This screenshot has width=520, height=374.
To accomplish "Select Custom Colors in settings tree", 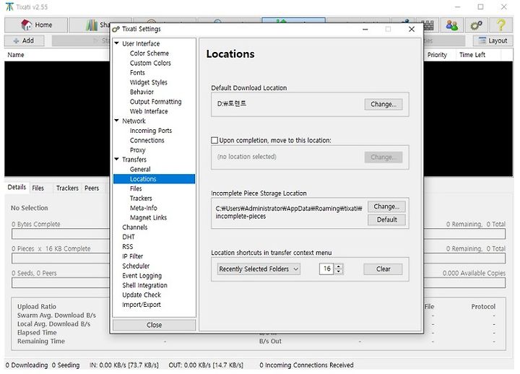I will (150, 63).
